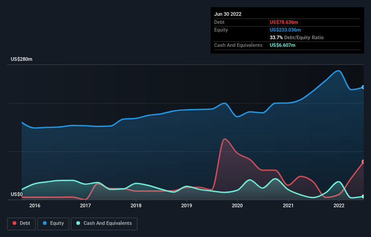The width and height of the screenshot is (371, 237).
Task: Select the teal Cash endpoint marker
Action: (363, 196)
